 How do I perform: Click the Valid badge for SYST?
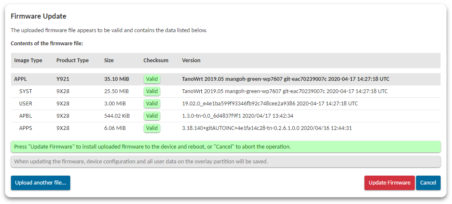pyautogui.click(x=152, y=91)
